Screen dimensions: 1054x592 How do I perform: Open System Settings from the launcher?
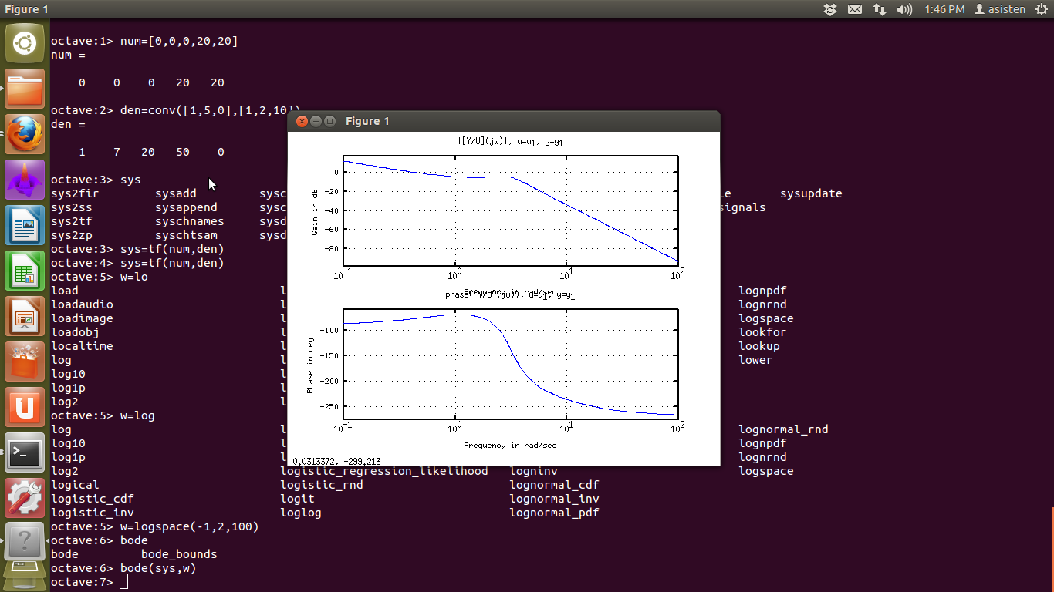coord(24,497)
